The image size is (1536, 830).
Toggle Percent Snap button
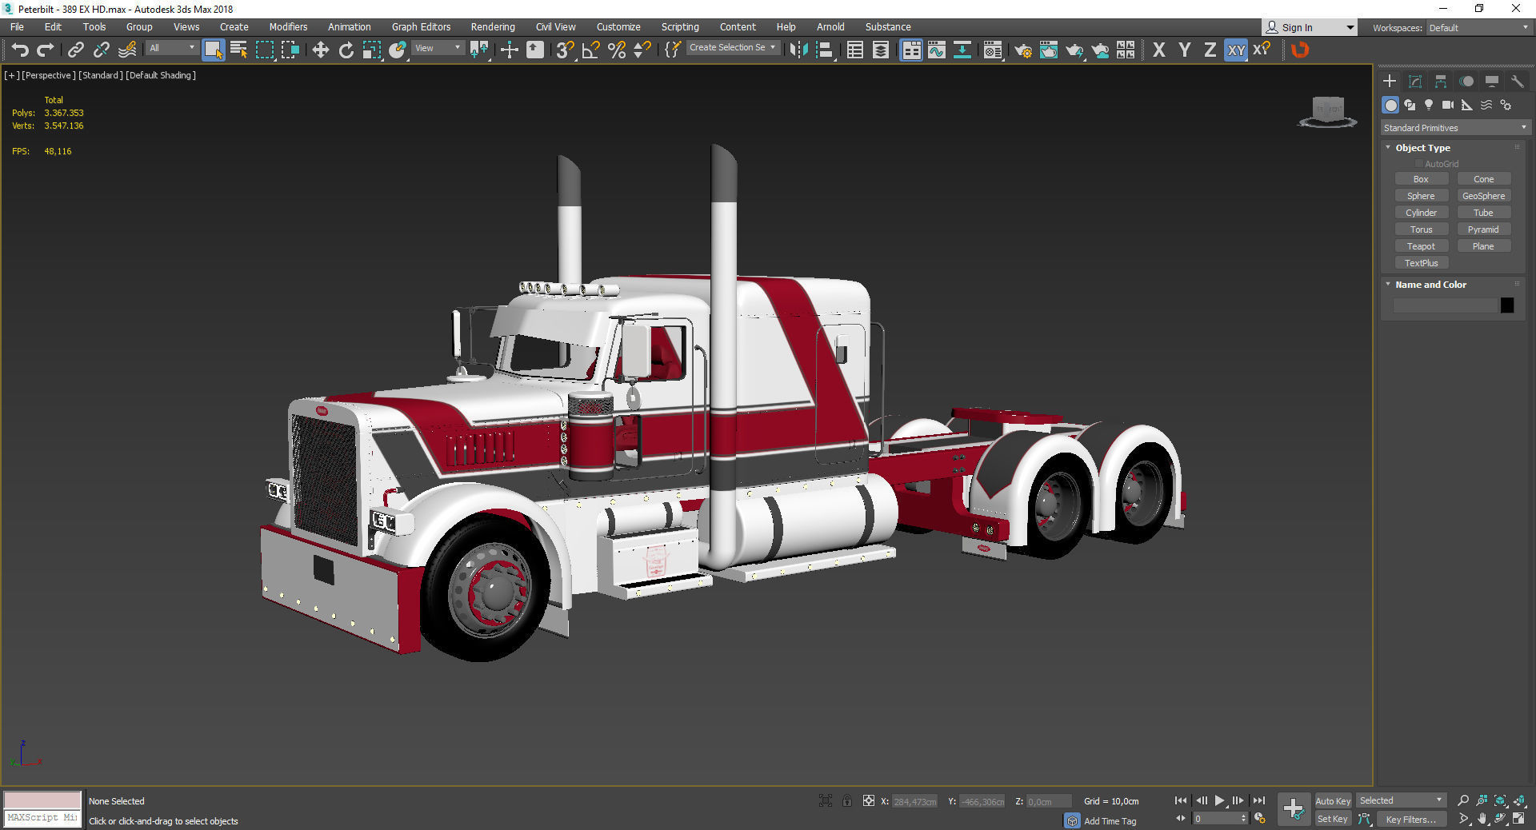tap(616, 50)
